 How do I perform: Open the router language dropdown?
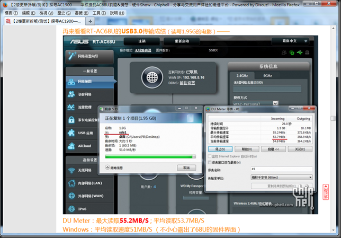click(x=290, y=41)
